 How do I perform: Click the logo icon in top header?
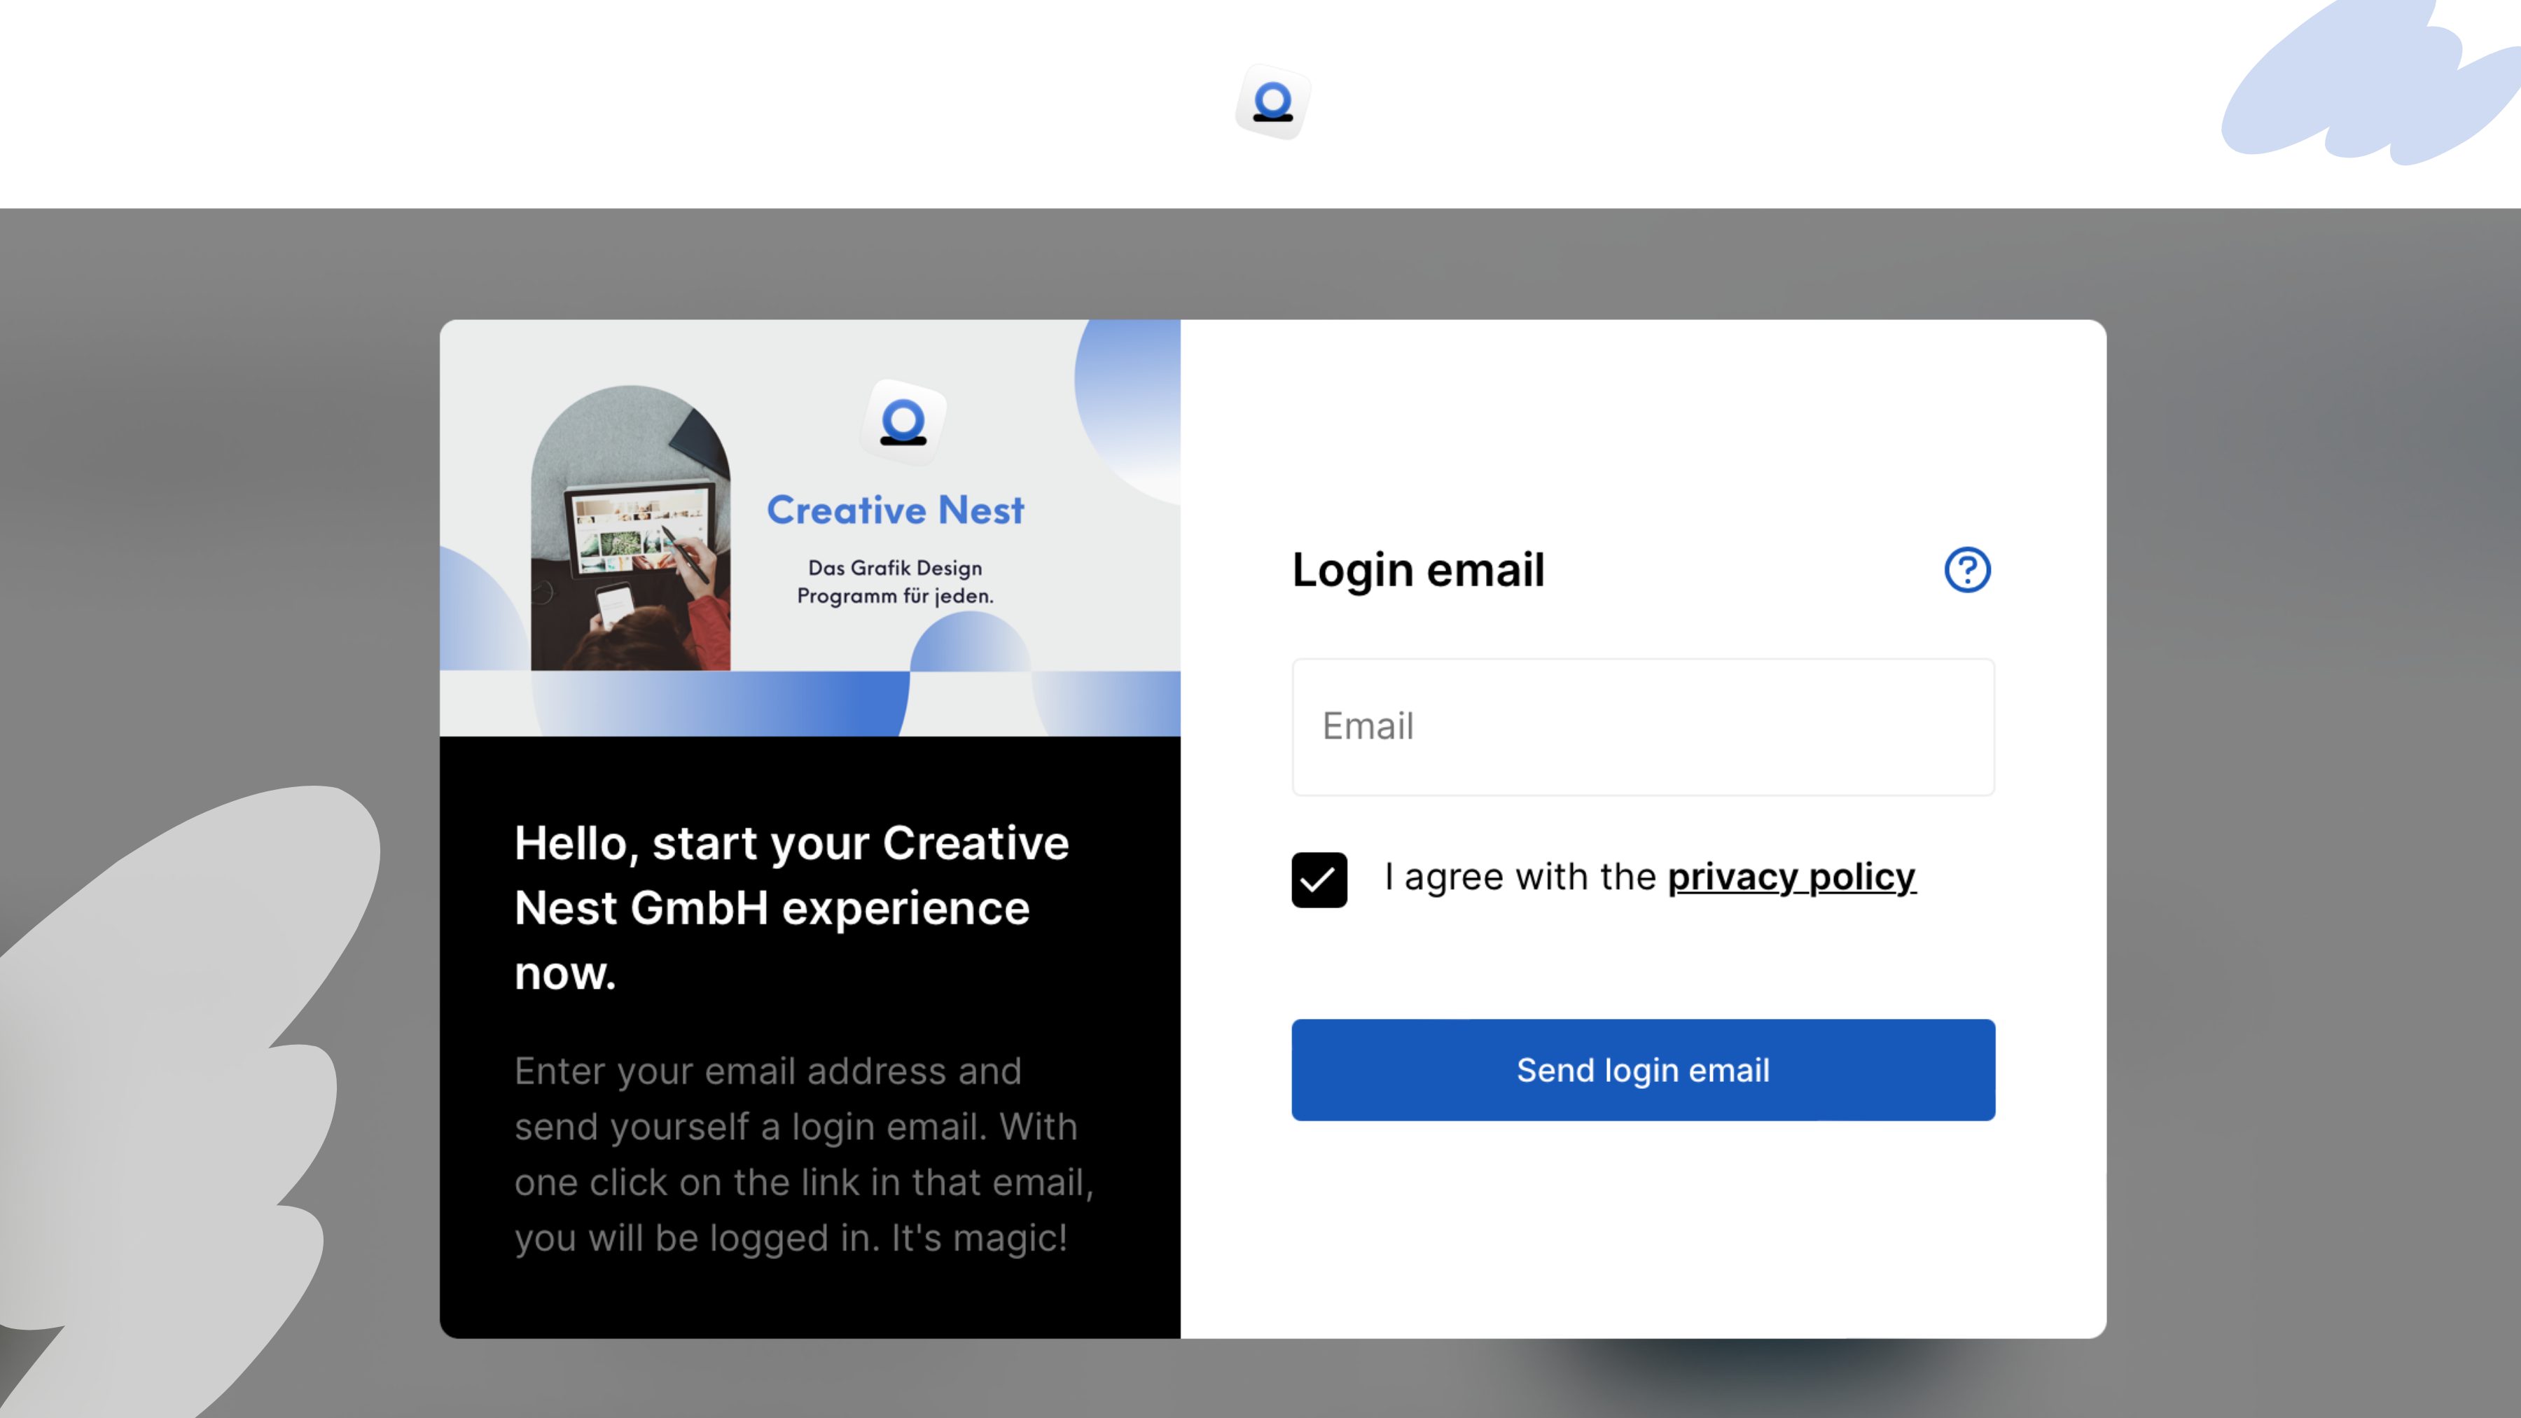pos(1272,102)
